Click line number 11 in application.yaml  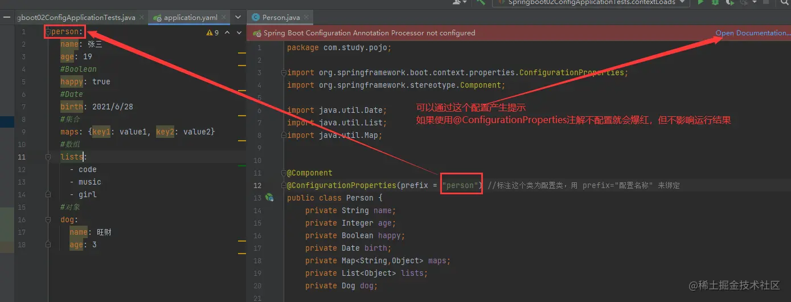pos(22,157)
